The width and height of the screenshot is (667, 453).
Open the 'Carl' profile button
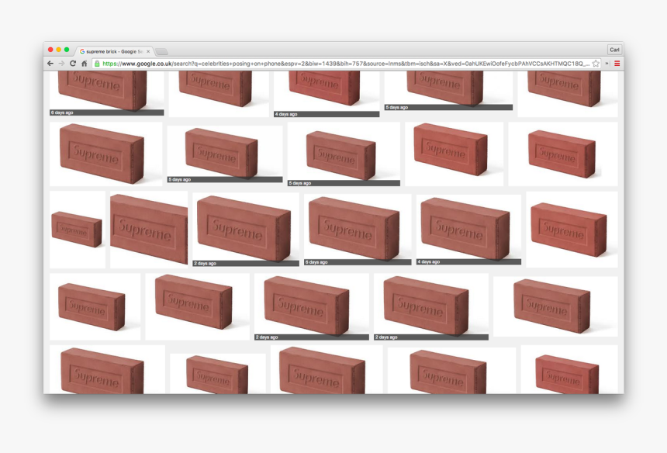click(x=614, y=50)
